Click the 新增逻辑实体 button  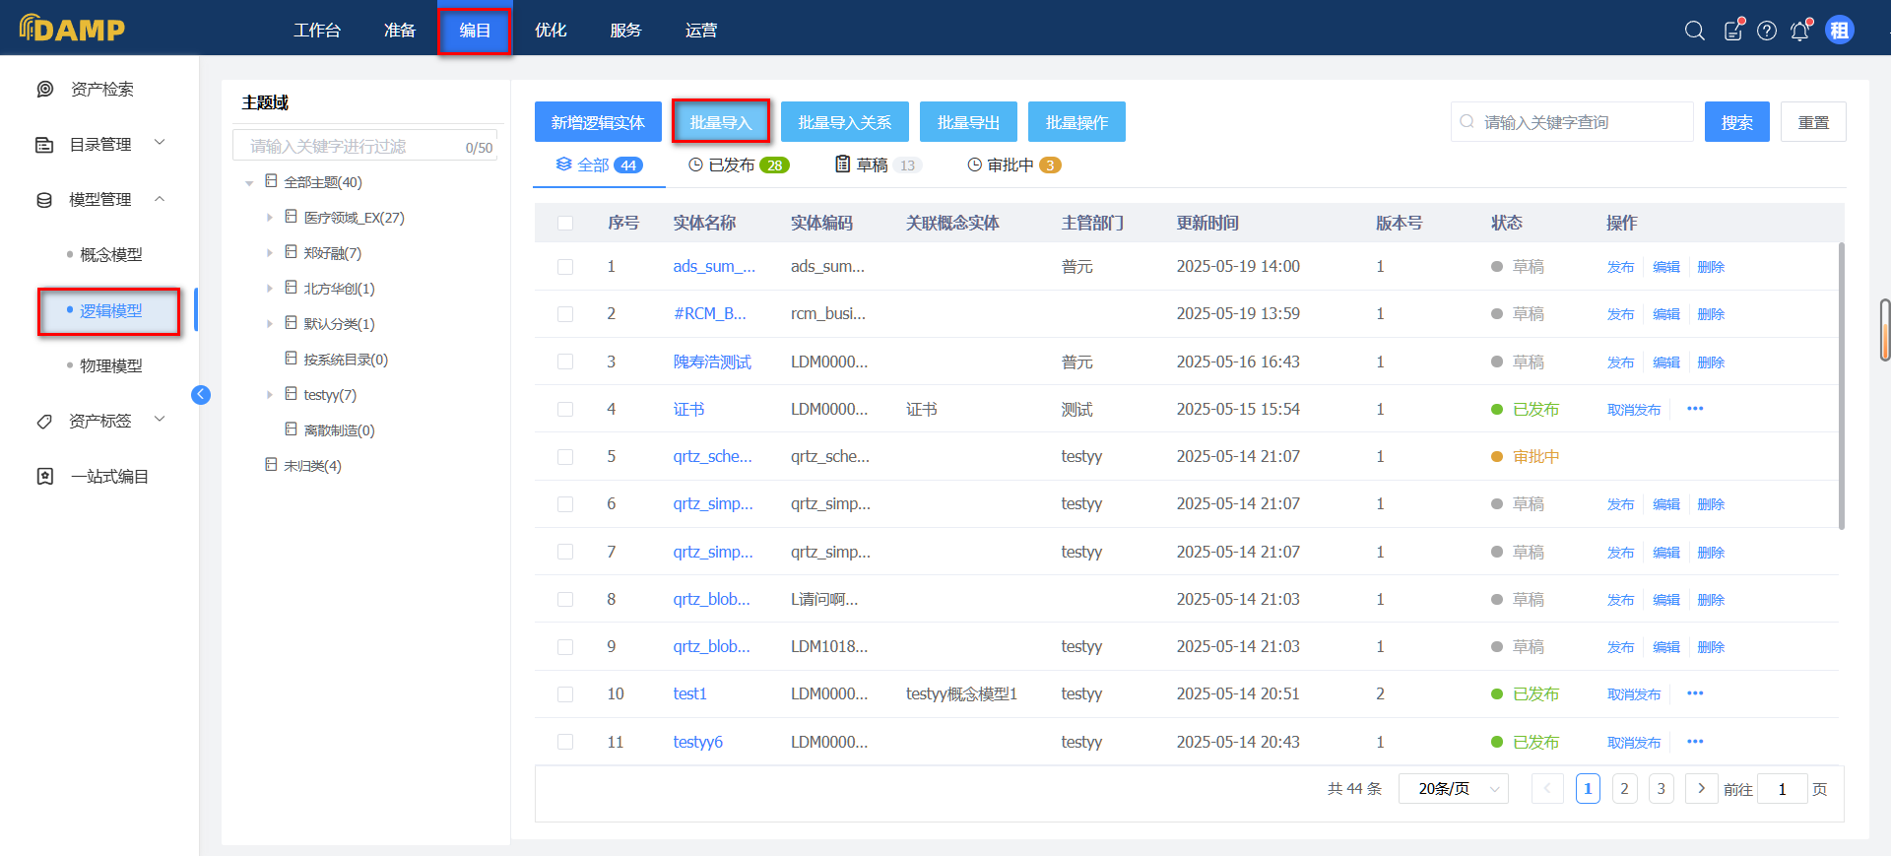(x=598, y=122)
